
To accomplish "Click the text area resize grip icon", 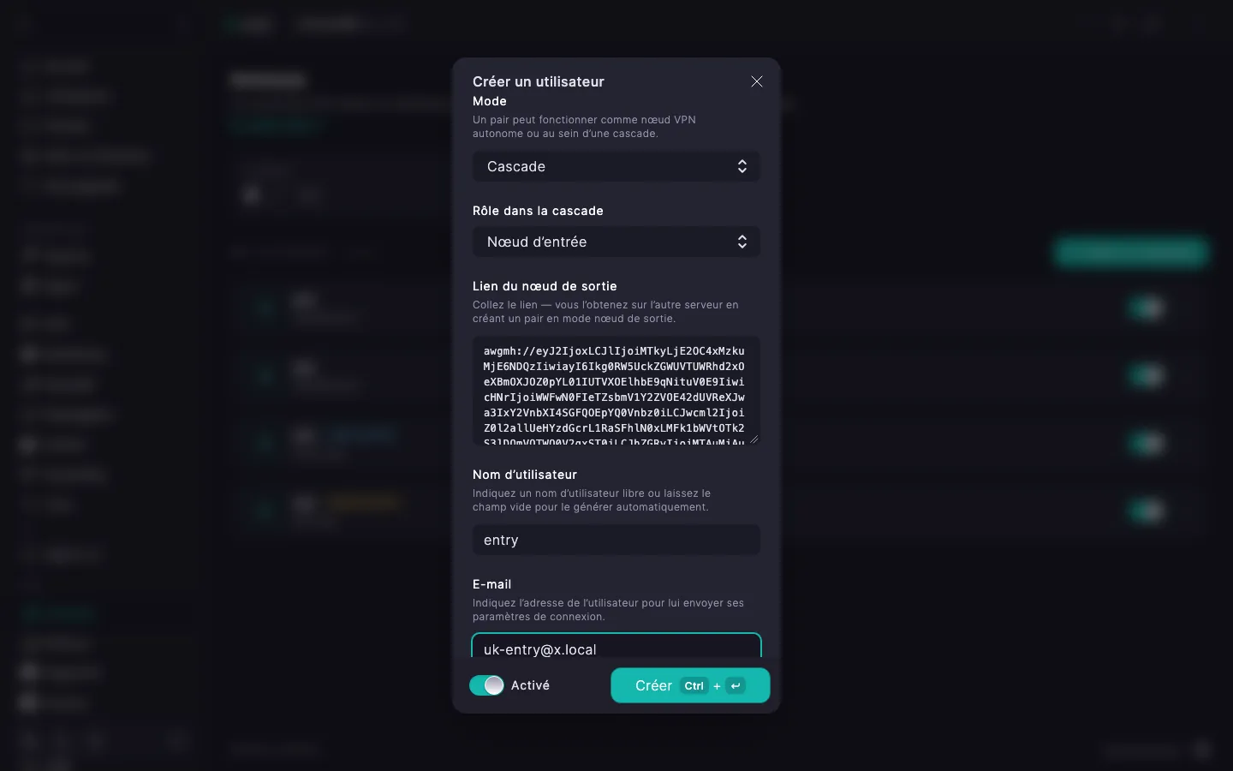I will point(754,439).
